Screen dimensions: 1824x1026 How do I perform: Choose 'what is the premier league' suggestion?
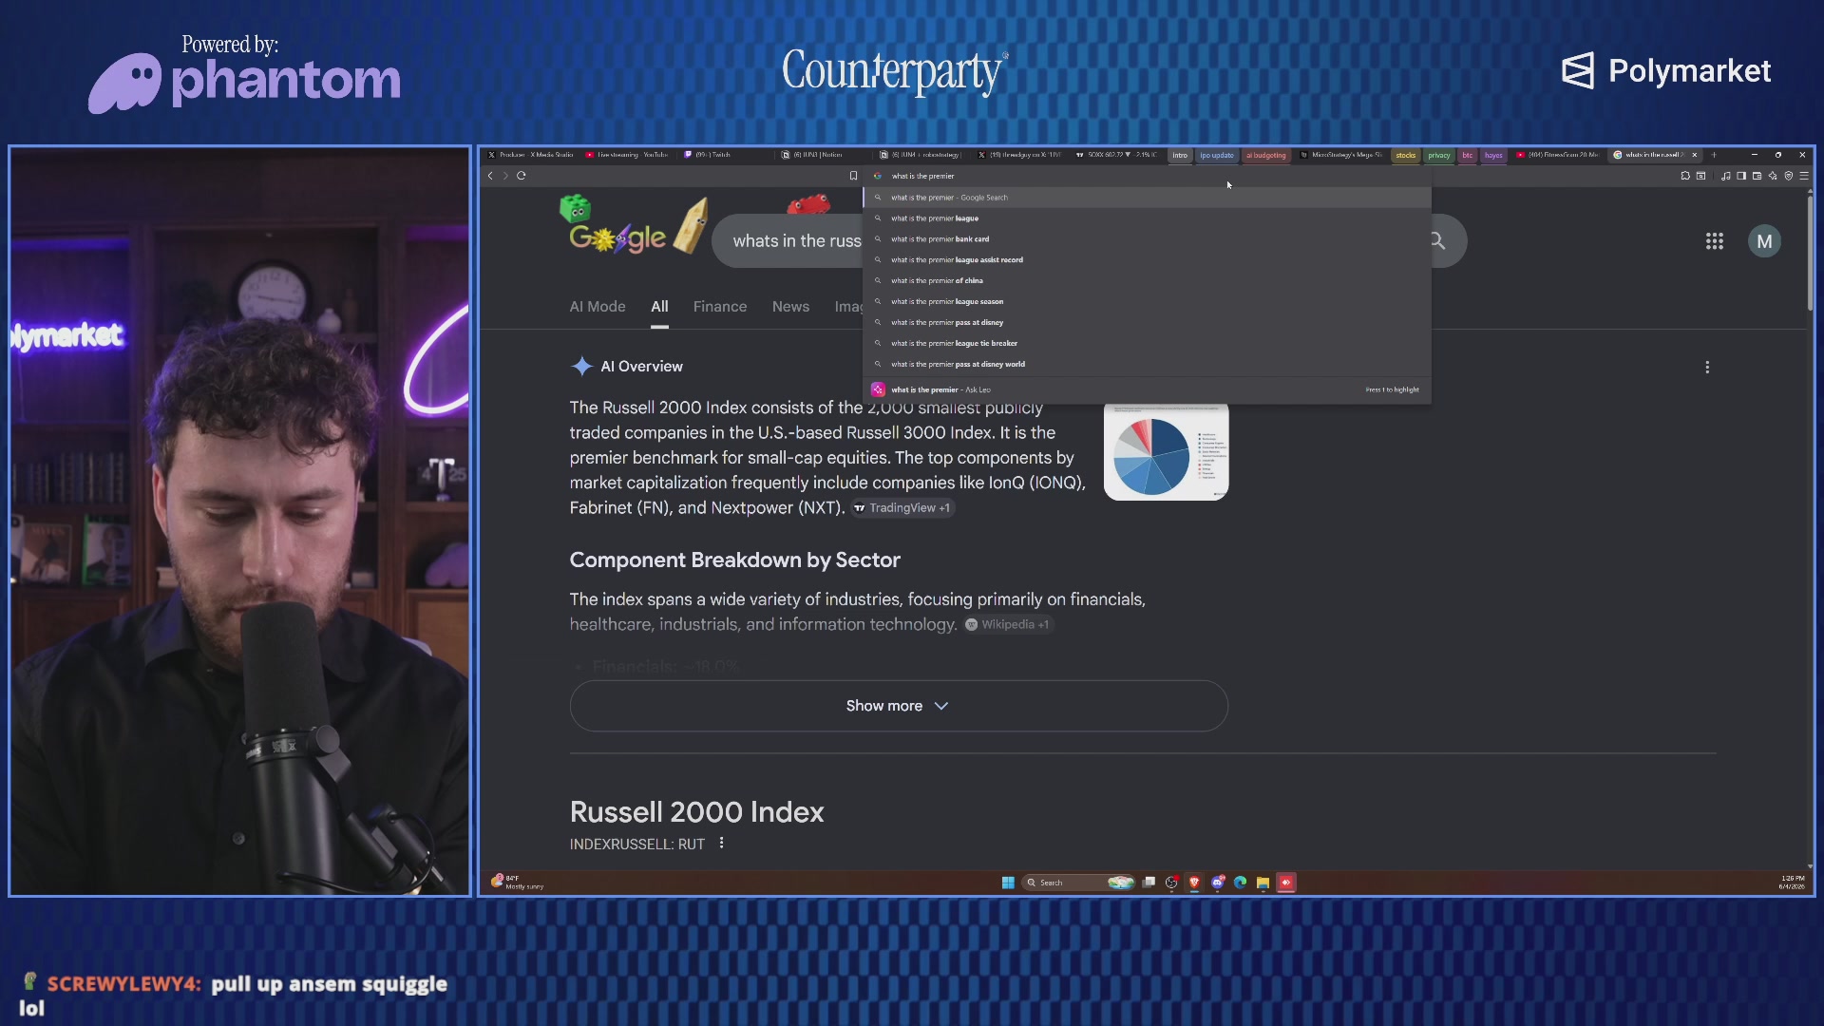point(1147,218)
